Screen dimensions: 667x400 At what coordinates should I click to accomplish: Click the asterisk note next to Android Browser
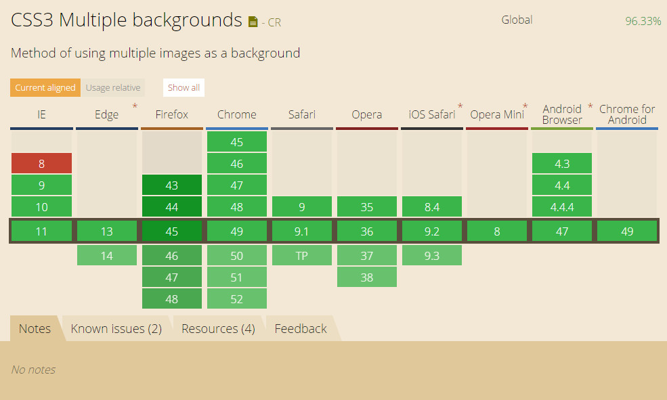coord(590,106)
